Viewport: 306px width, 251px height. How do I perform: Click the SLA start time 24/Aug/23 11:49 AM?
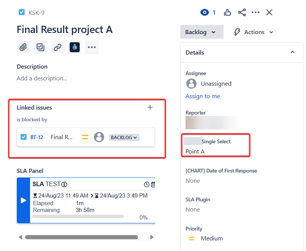(63, 196)
